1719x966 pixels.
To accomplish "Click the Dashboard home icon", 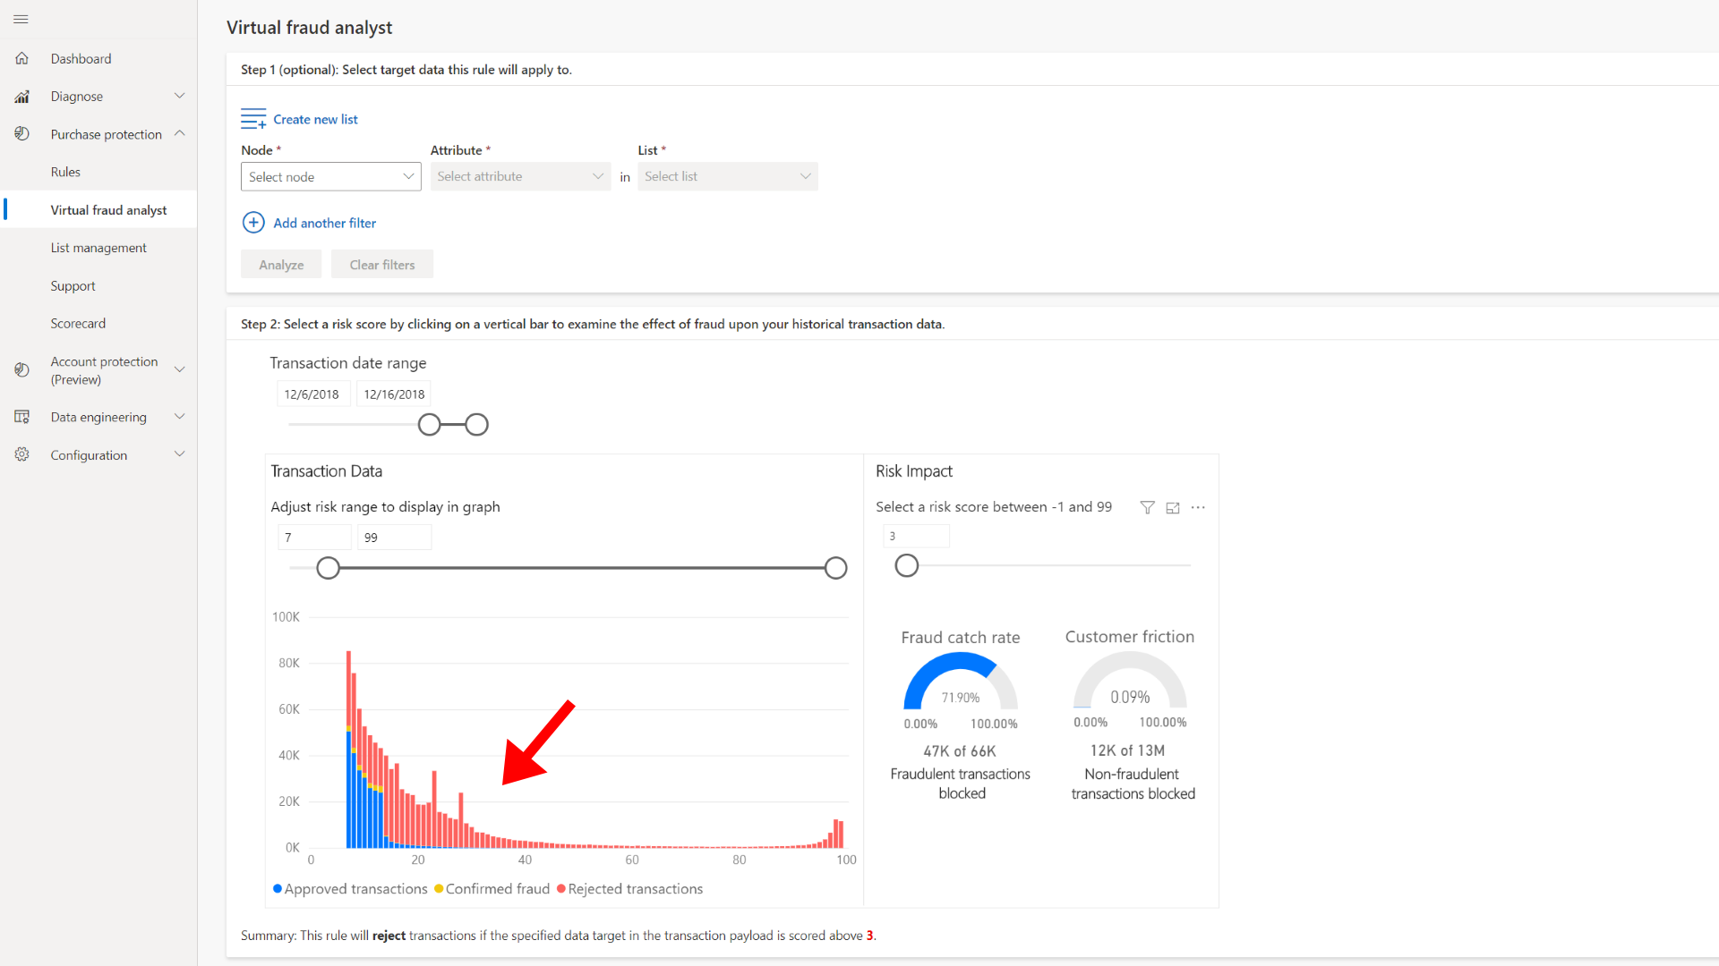I will pos(22,59).
